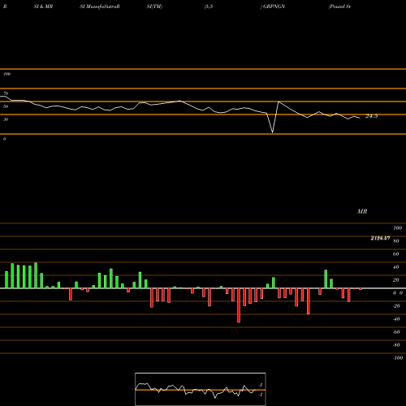406x406 pixels.
Task: Click the "60" label on MR axis
Action: pyautogui.click(x=395, y=254)
